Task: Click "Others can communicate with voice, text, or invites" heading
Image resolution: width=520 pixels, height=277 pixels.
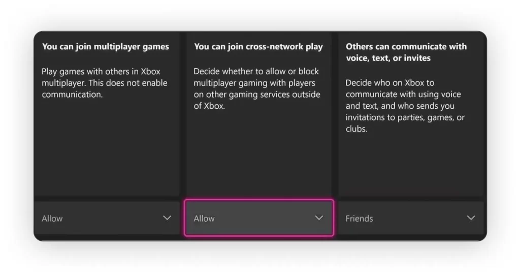Action: pyautogui.click(x=406, y=52)
